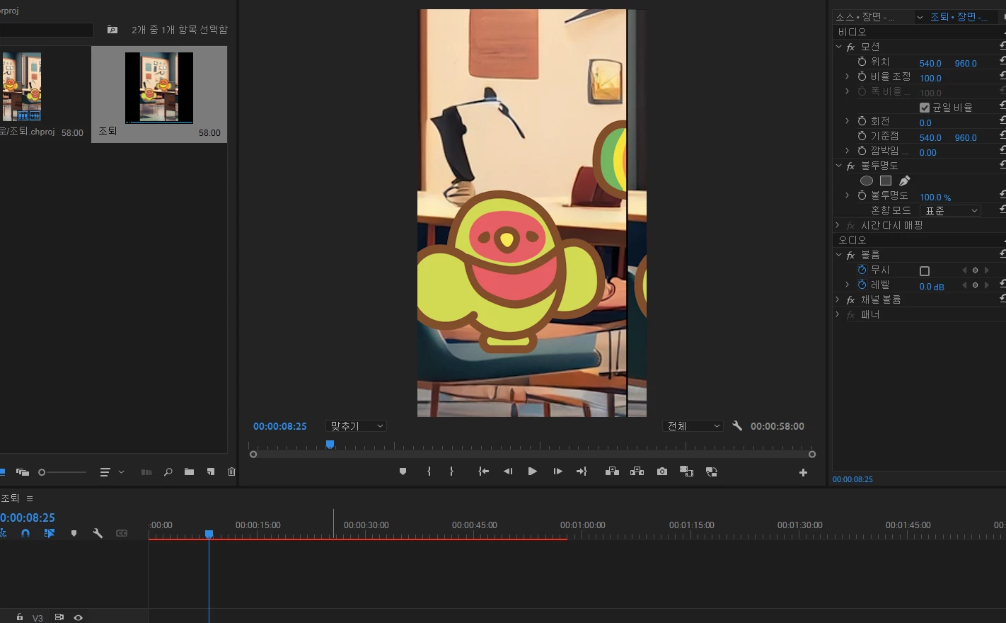This screenshot has width=1006, height=623.
Task: Go to Out point
Action: (582, 471)
